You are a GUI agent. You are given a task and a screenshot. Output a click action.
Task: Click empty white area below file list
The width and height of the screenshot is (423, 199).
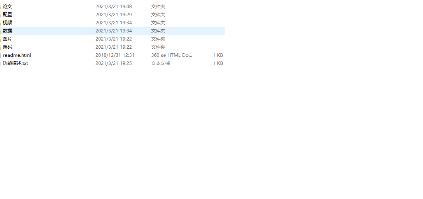[211, 129]
